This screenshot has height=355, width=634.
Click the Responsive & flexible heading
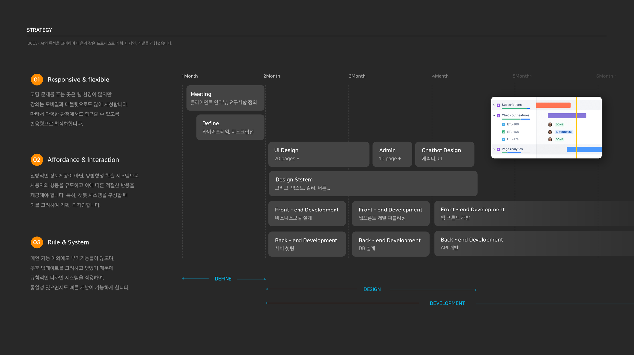coord(78,80)
